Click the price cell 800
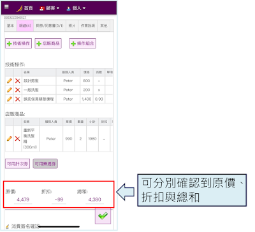The height and width of the screenshot is (232, 255). pyautogui.click(x=87, y=81)
